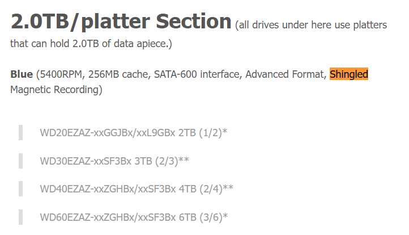Click the (1/2)* marker on 2TB drive
Screen dimensions: 409x235
coord(213,132)
